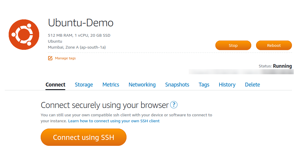The image size is (303, 153).
Task: Go to the Networking tab
Action: [x=142, y=85]
